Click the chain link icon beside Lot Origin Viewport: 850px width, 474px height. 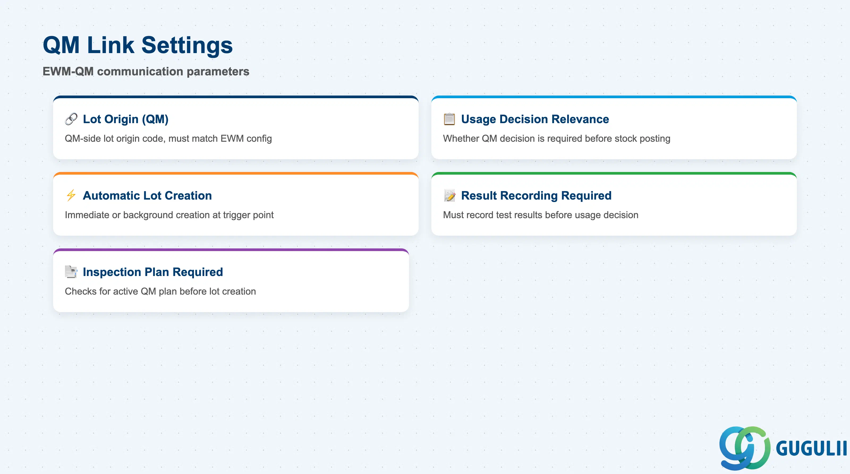[x=71, y=119]
